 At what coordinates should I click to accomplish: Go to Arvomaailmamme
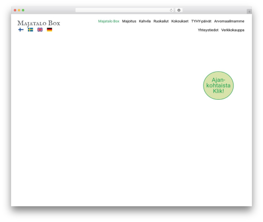coord(229,21)
